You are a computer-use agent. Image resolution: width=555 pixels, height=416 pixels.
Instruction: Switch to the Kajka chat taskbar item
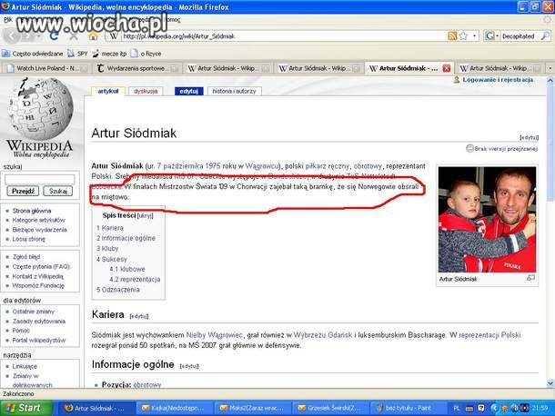tap(175, 408)
